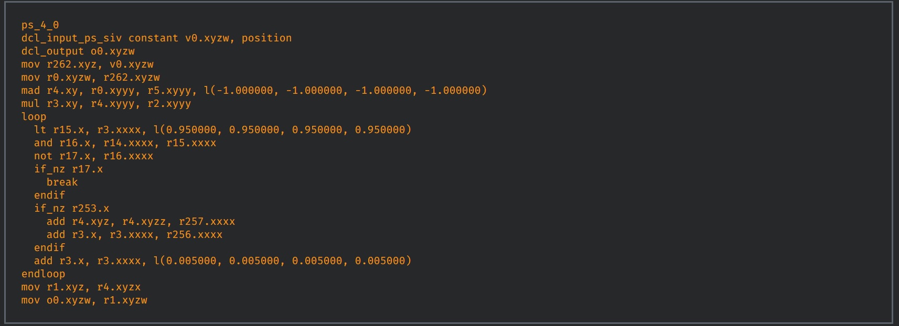899x326 pixels.
Task: Click the 'not r17.x' instruction line
Action: click(x=93, y=156)
